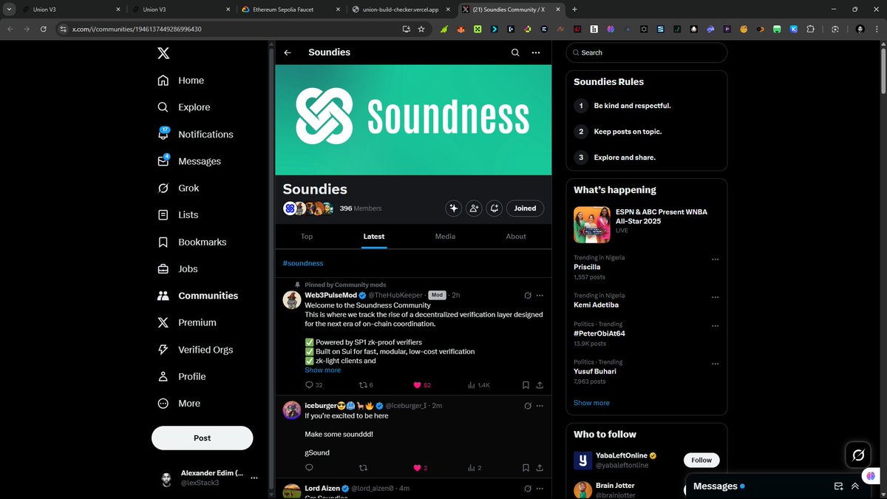This screenshot has height=499, width=887.
Task: Share the Web3PulseMod pinned post
Action: click(x=540, y=385)
